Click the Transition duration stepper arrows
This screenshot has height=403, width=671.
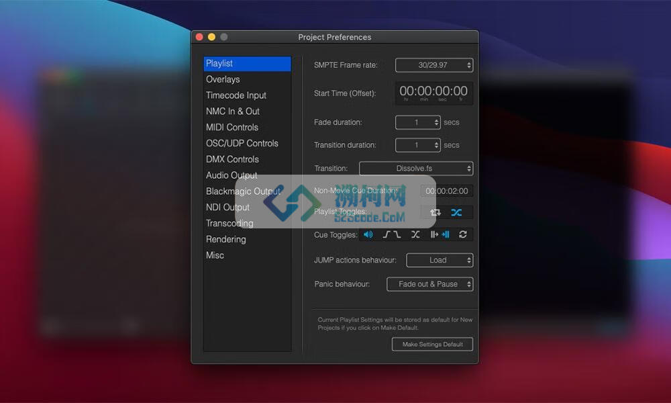[436, 145]
